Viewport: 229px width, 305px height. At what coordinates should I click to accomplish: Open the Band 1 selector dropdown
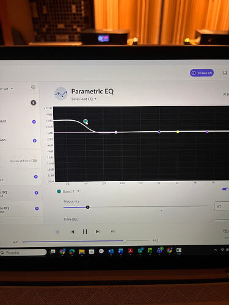pyautogui.click(x=71, y=192)
